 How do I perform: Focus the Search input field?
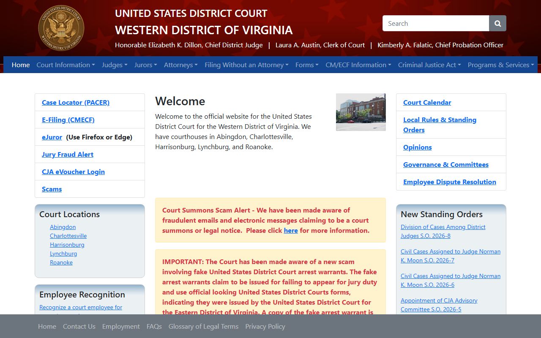point(436,24)
